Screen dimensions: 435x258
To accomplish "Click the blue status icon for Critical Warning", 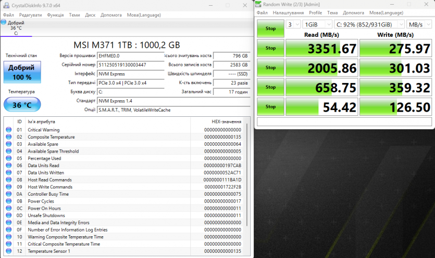I will [x=8, y=130].
